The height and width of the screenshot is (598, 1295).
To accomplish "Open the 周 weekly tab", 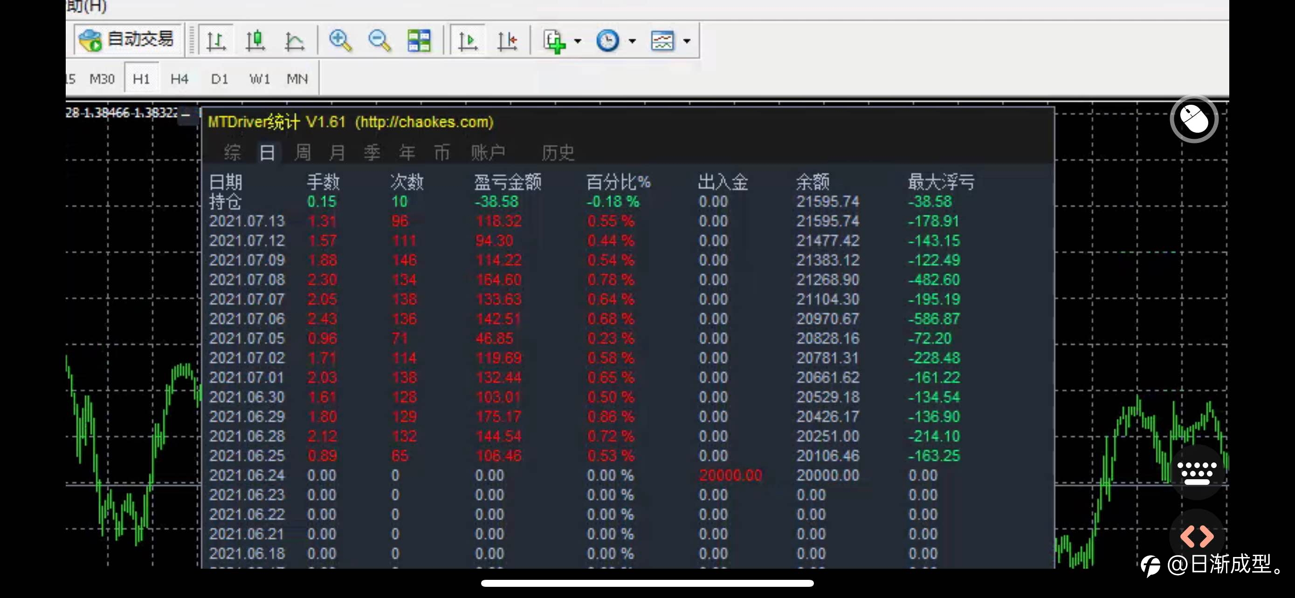I will pyautogui.click(x=302, y=153).
